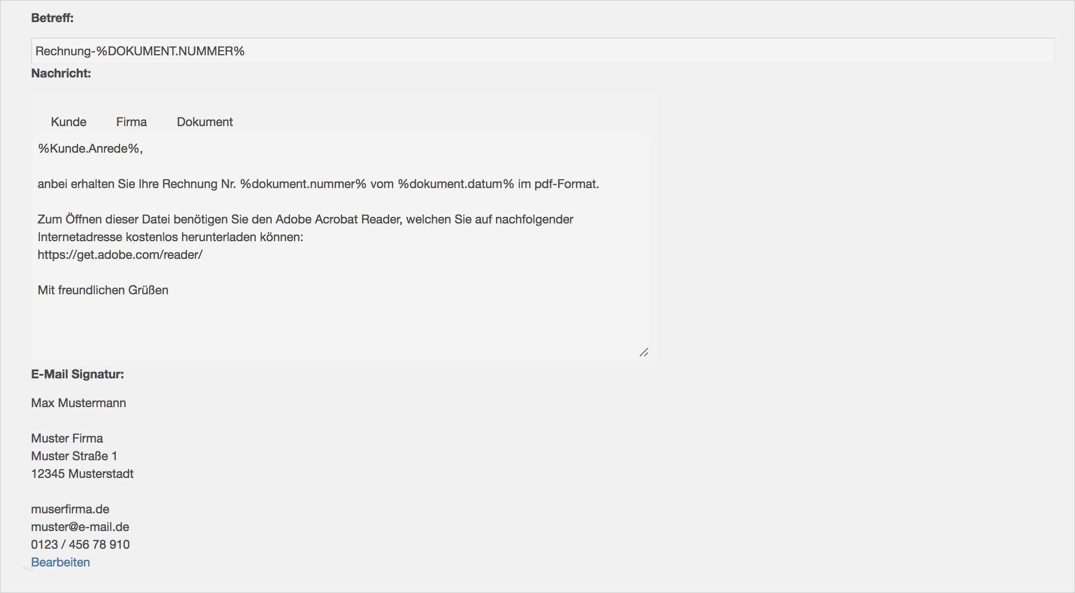
Task: Click the Max Mustermann signature name
Action: pos(79,403)
